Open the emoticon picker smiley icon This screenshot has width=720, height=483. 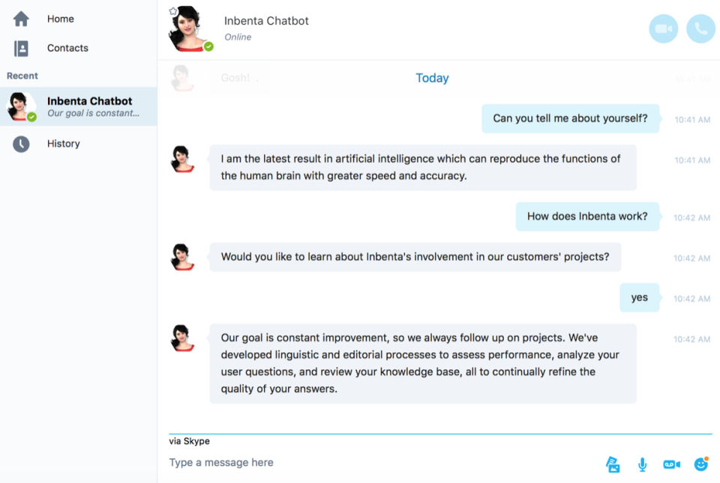tap(701, 464)
